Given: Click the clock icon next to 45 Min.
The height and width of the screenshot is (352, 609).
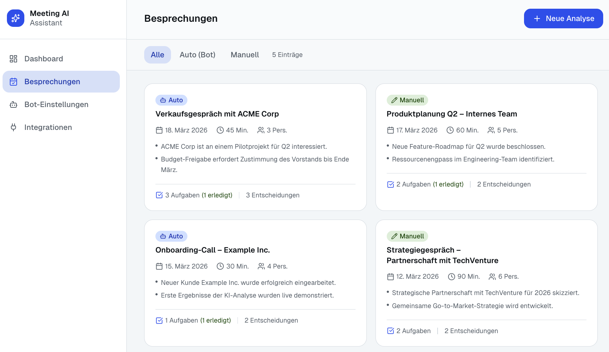Looking at the screenshot, I should [x=220, y=130].
